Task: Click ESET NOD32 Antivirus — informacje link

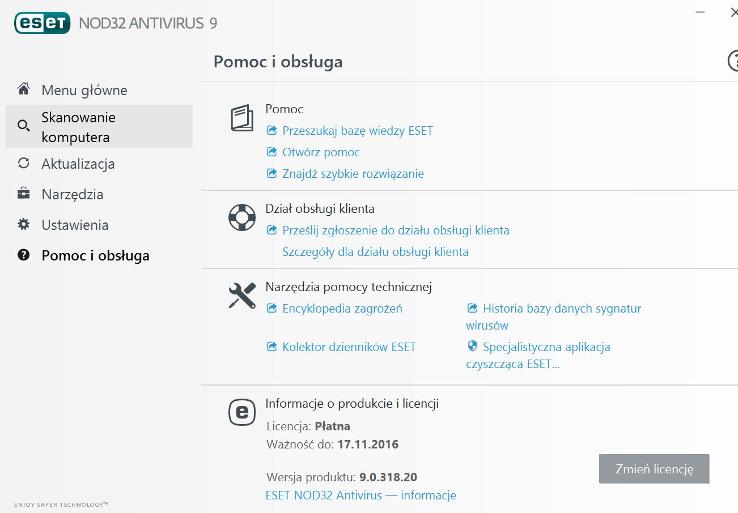Action: coord(361,495)
